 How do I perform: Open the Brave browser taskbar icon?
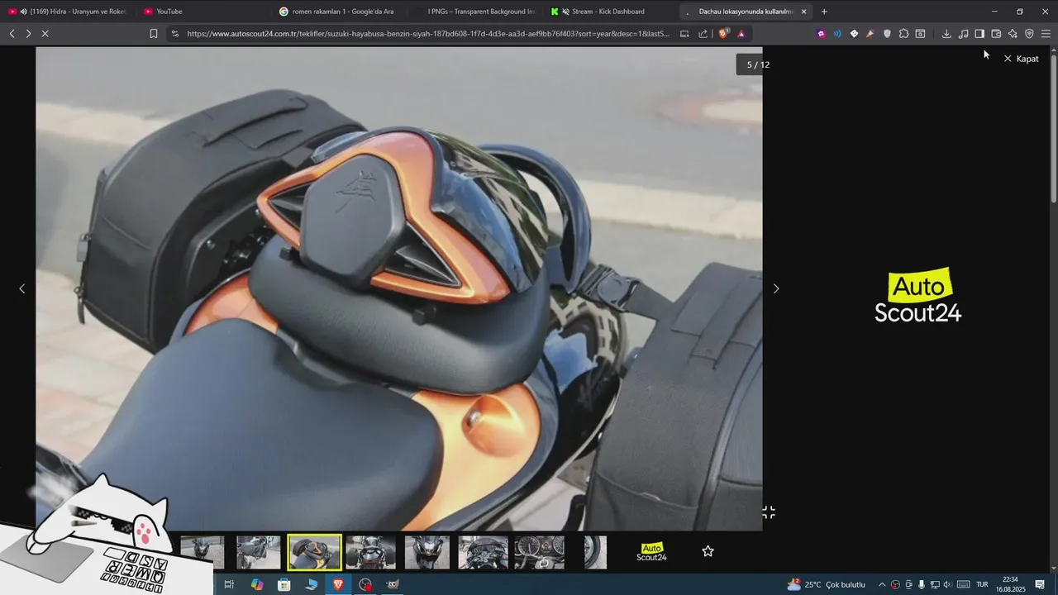(x=338, y=584)
